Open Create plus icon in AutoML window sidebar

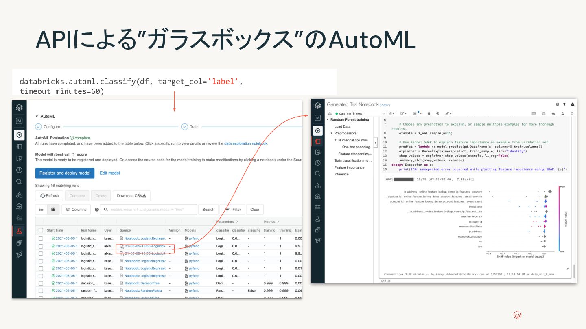pyautogui.click(x=19, y=134)
